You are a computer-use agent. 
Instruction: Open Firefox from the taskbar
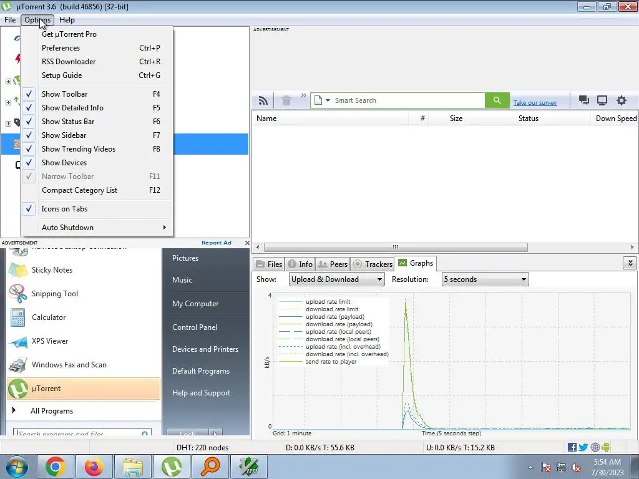94,467
